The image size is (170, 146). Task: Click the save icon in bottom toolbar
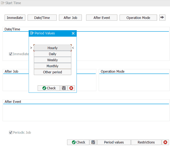pyautogui.click(x=93, y=142)
